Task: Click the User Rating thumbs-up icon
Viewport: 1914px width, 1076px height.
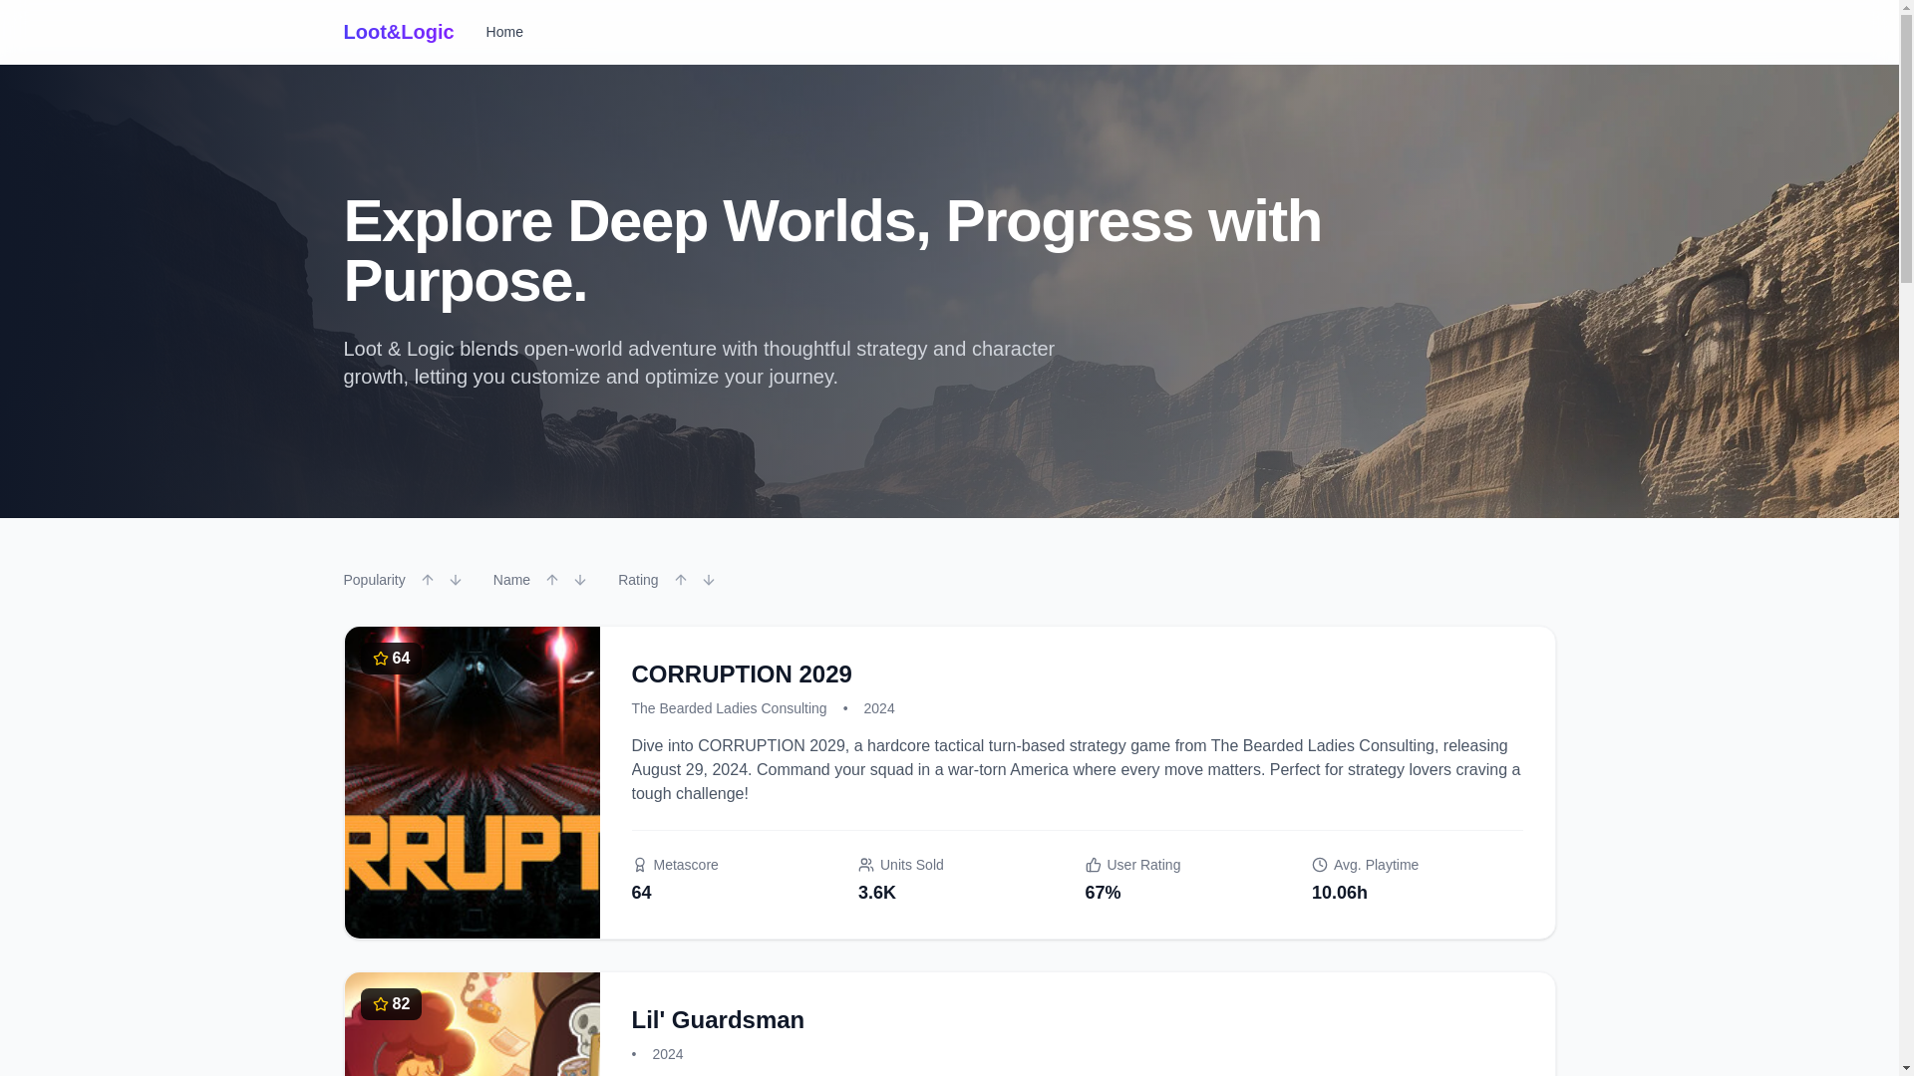Action: click(1094, 865)
